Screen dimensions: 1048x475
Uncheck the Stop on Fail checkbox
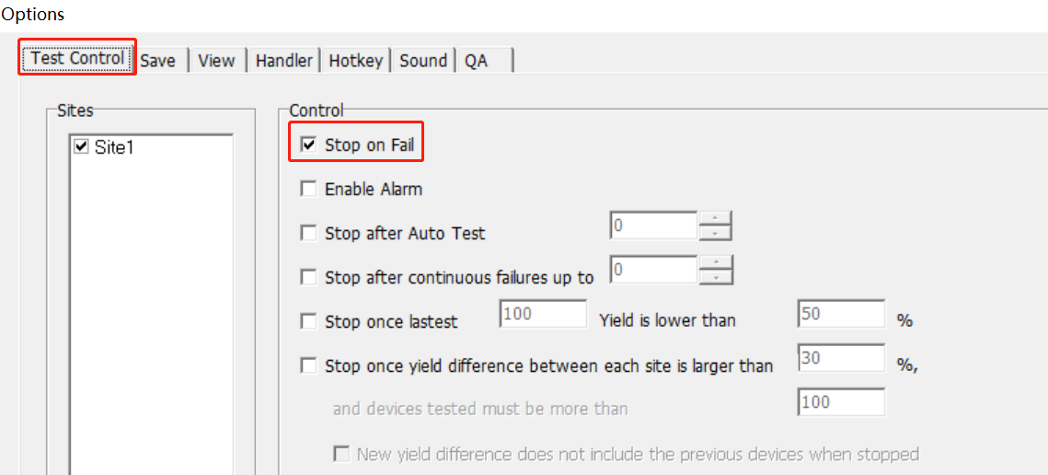tap(309, 145)
